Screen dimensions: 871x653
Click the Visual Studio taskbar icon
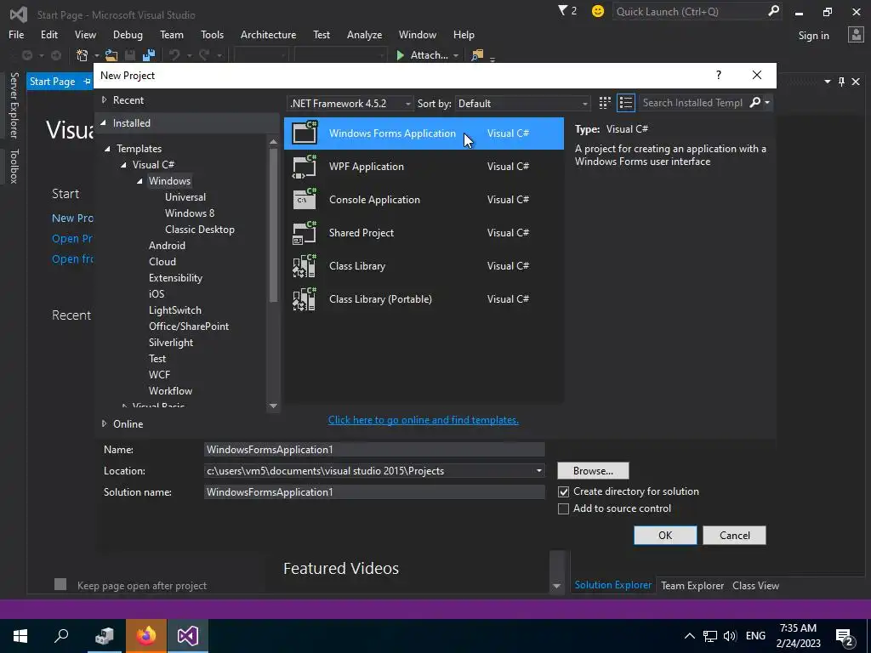(187, 636)
